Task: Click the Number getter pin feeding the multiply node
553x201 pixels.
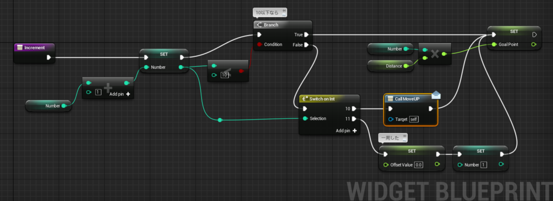Action: [406, 49]
